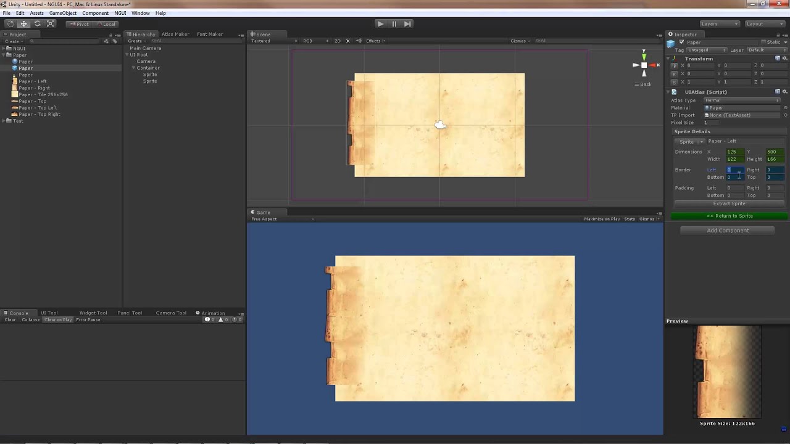Viewport: 790px width, 444px height.
Task: Open the GameObject menu
Action: [x=63, y=13]
